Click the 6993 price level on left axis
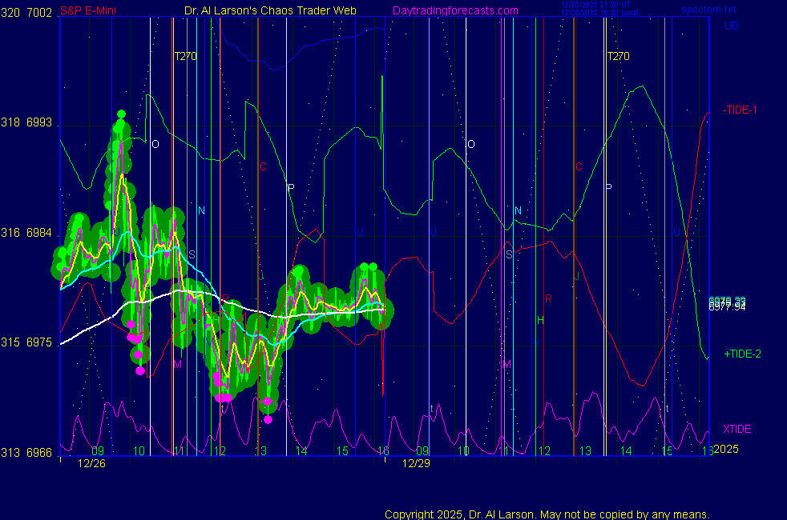 coord(39,122)
